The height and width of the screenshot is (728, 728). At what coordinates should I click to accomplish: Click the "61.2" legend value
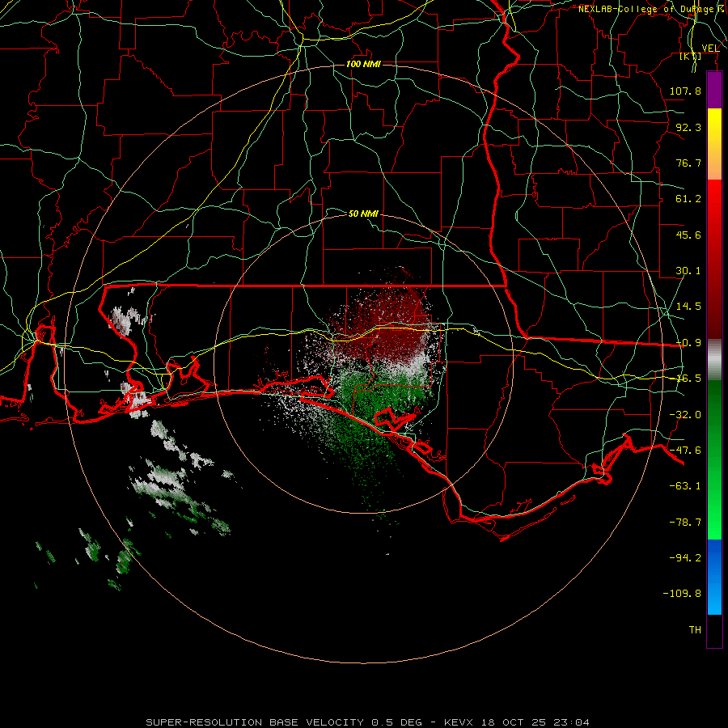(x=688, y=199)
